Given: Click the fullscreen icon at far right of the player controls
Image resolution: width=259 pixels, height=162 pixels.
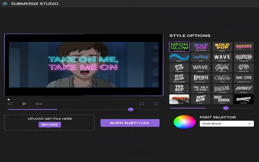Looking at the screenshot, I should click(x=156, y=104).
